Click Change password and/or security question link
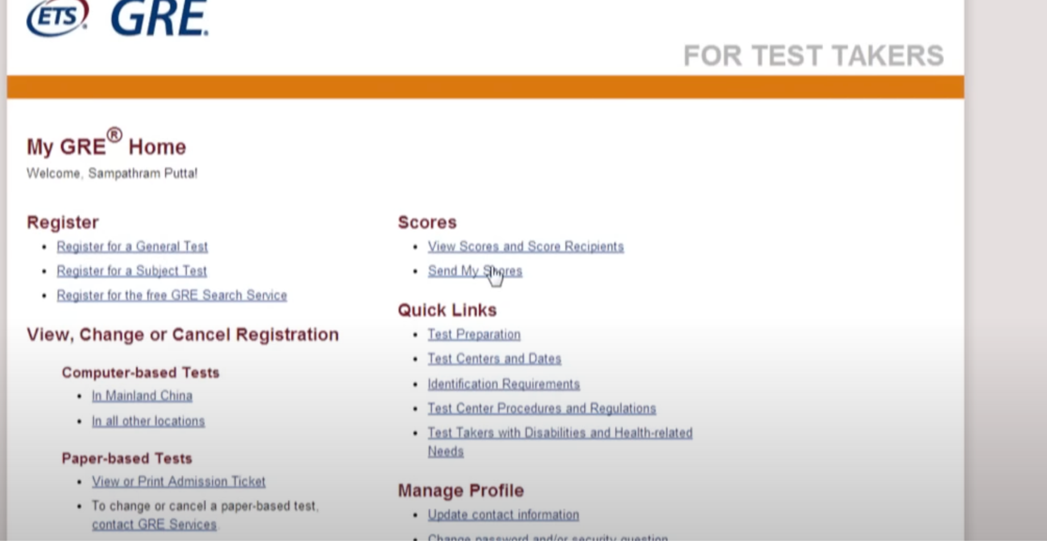The width and height of the screenshot is (1047, 541). point(548,537)
